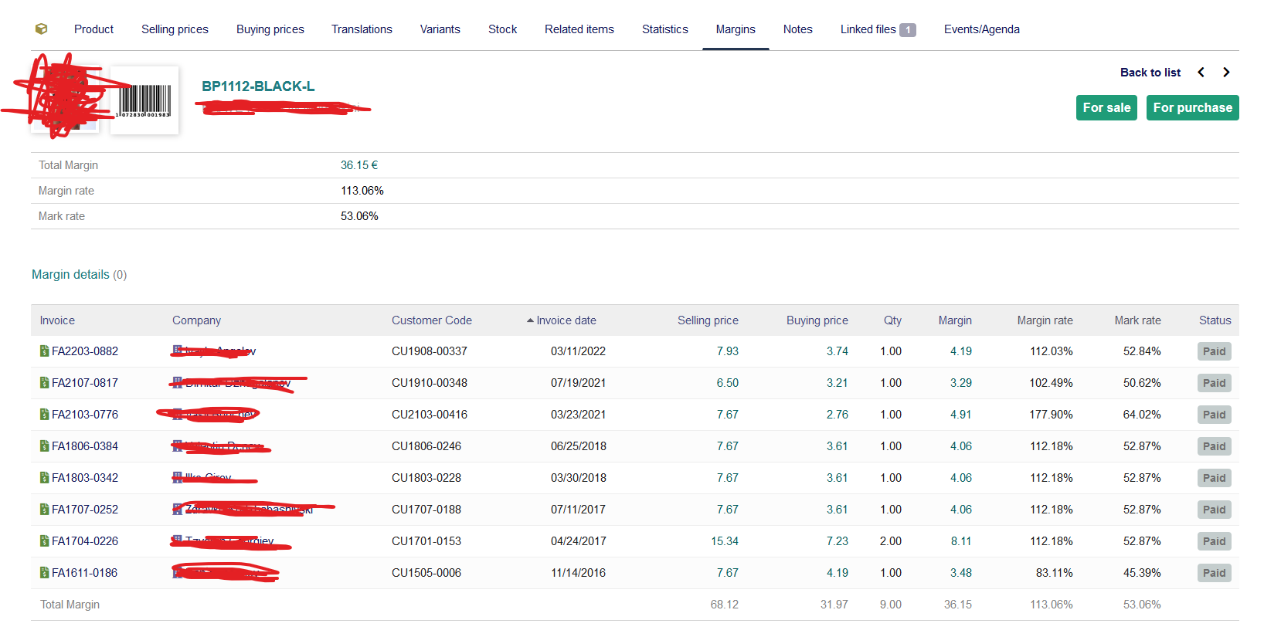Image resolution: width=1264 pixels, height=637 pixels.
Task: Sort by the Status column header
Action: tap(1215, 320)
